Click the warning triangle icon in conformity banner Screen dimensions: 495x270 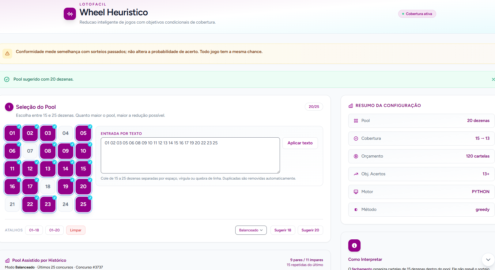point(7,53)
